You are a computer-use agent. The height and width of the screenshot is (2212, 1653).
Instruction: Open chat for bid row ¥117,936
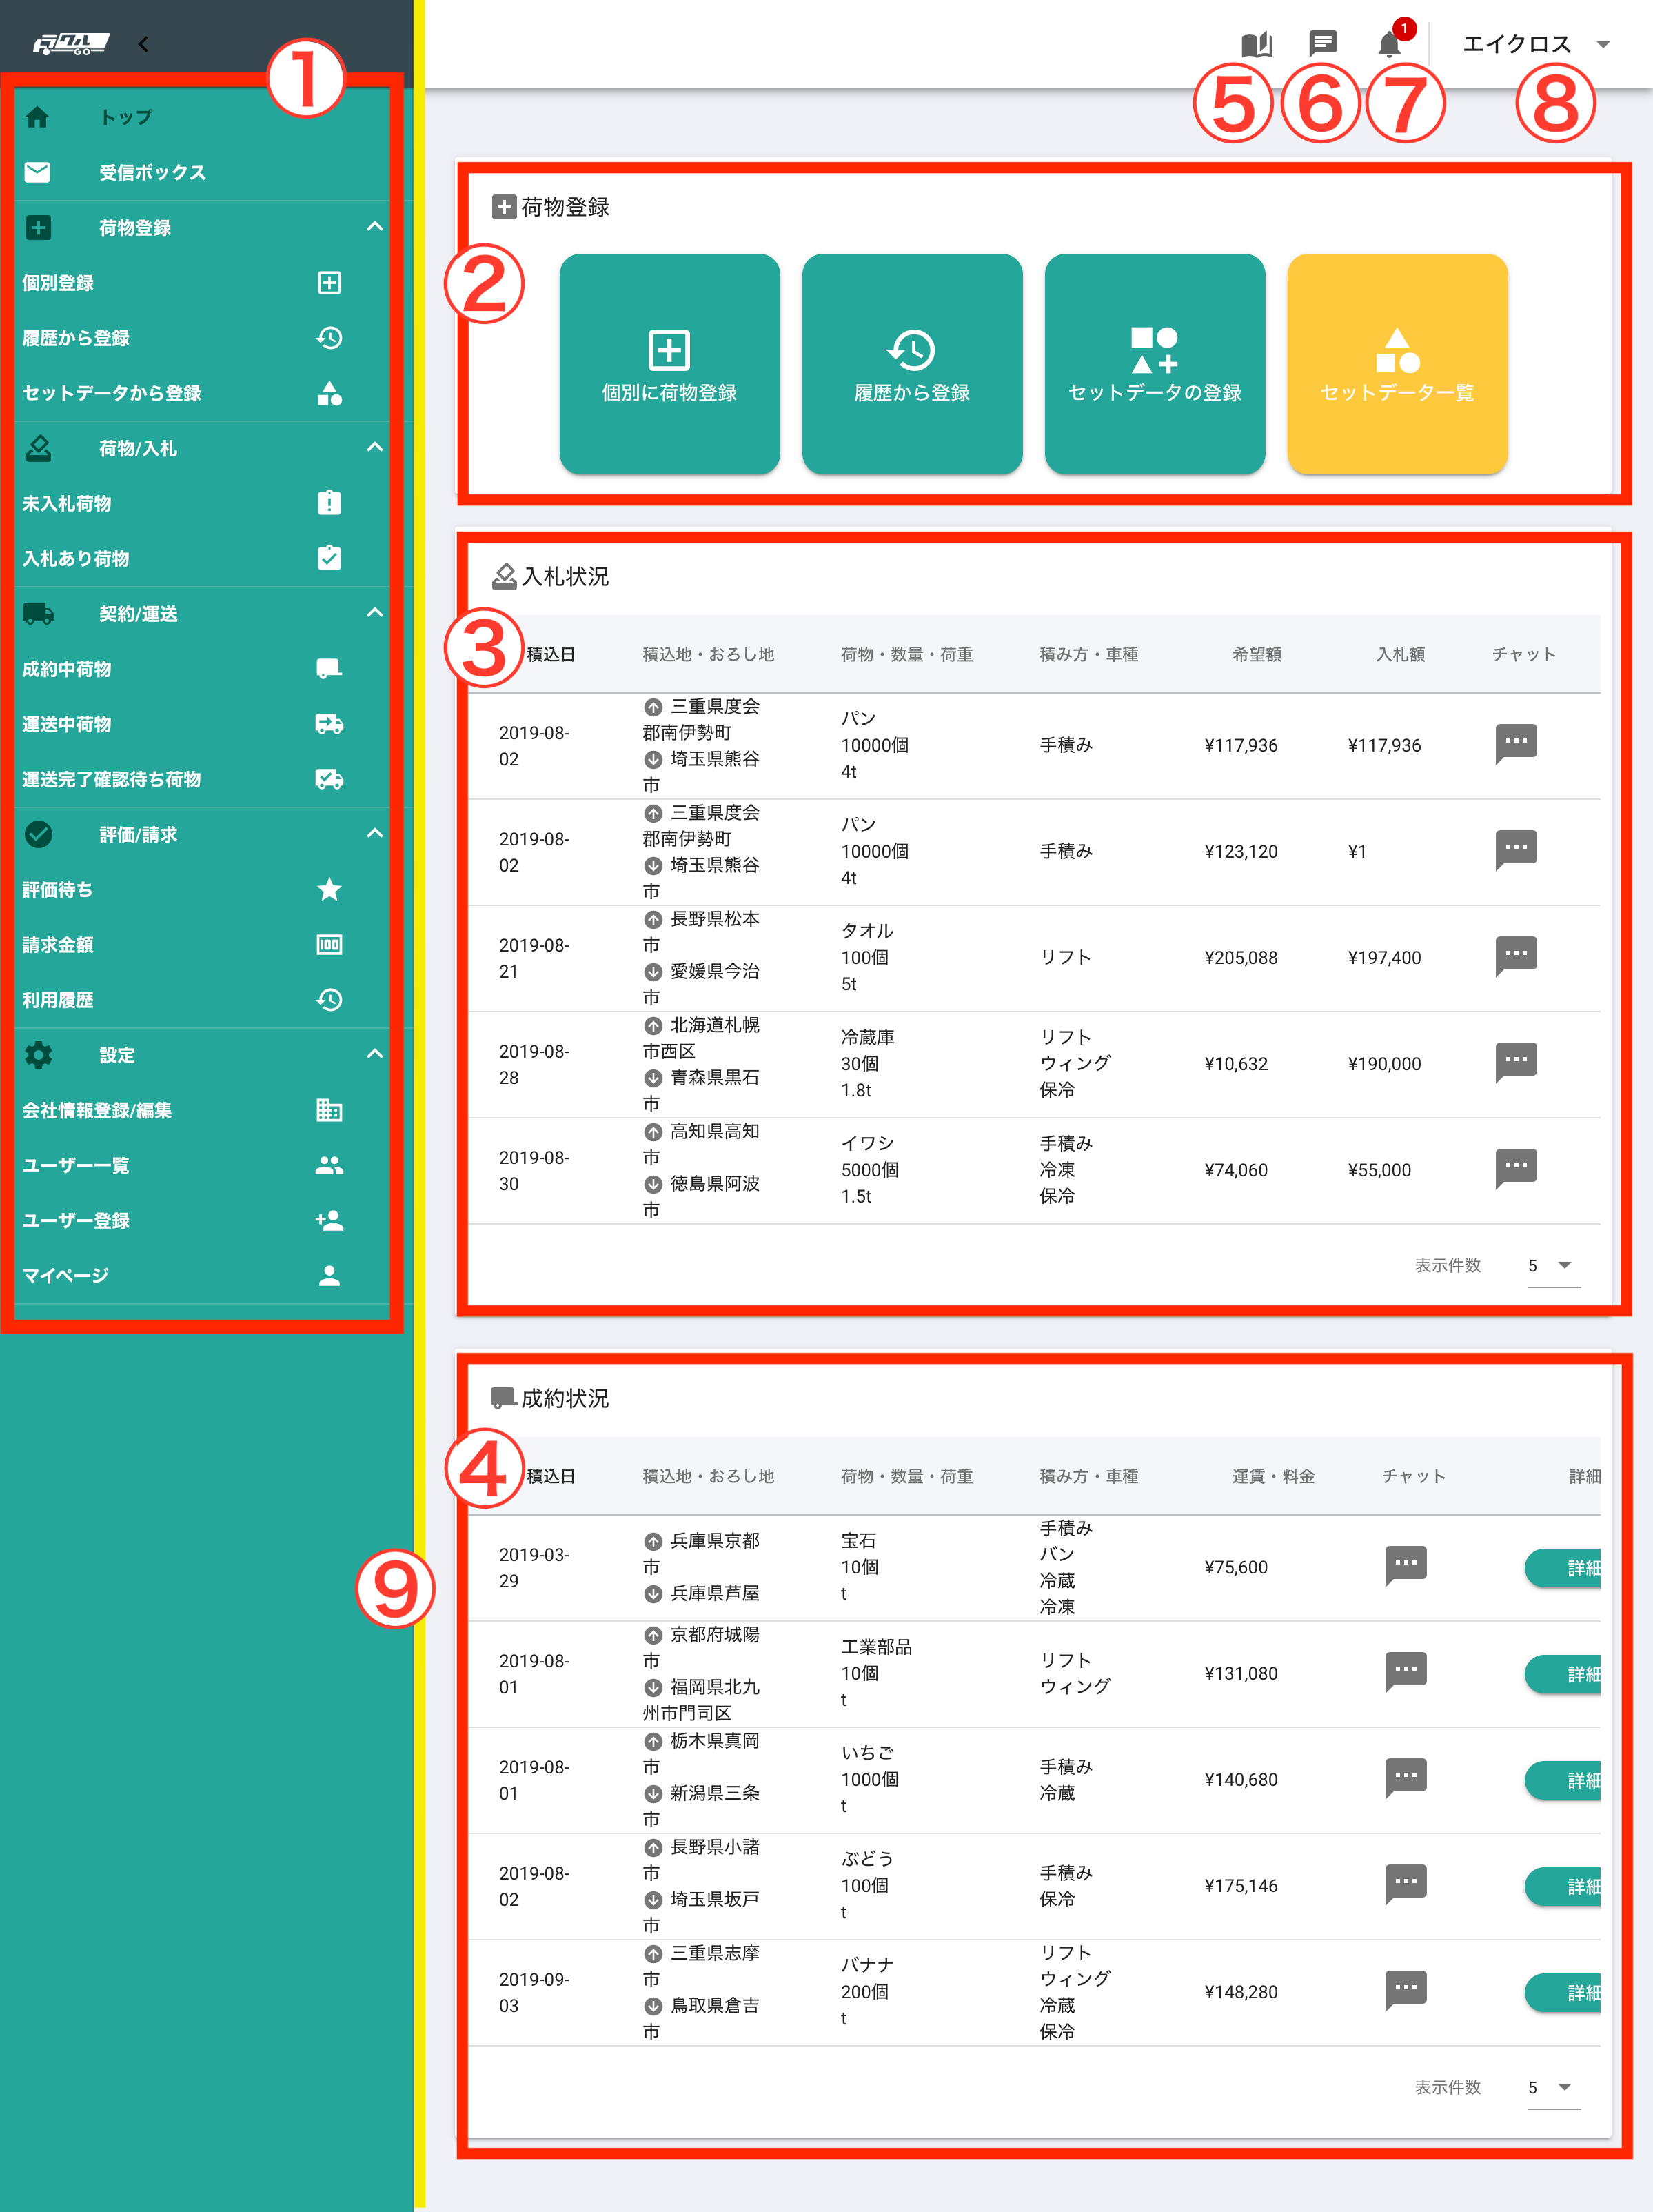click(x=1515, y=743)
